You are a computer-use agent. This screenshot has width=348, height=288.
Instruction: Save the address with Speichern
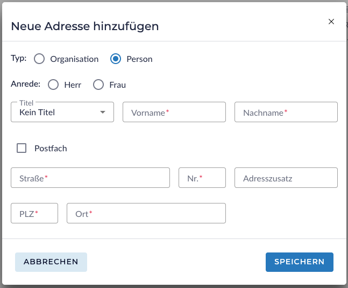click(299, 262)
